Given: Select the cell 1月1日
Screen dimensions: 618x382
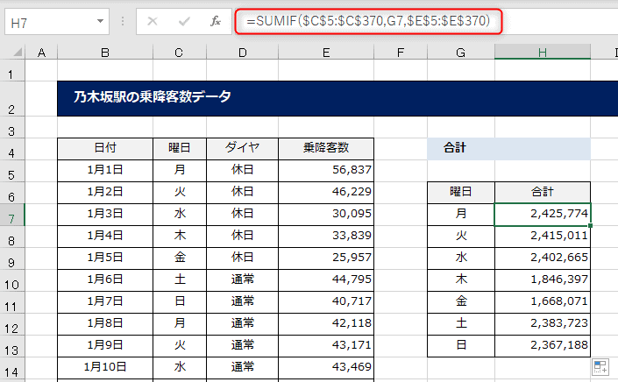Looking at the screenshot, I should coord(105,171).
